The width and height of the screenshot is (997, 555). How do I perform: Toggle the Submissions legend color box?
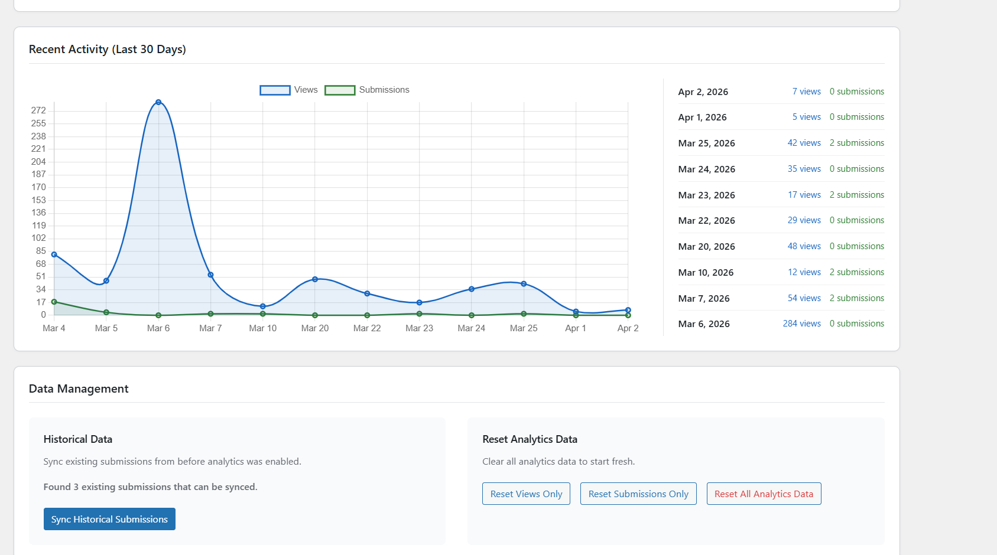click(340, 90)
